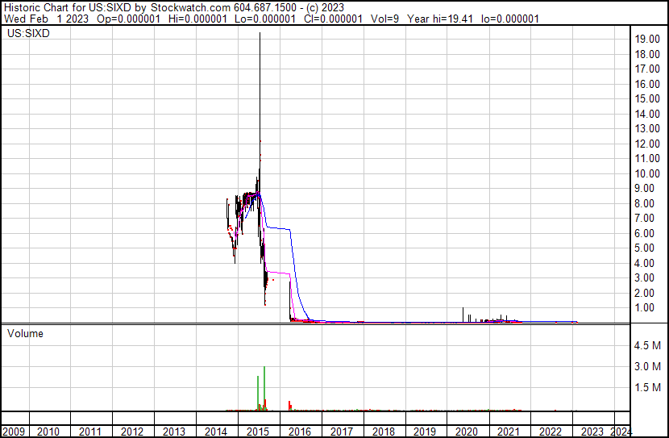The height and width of the screenshot is (438, 669).
Task: Click the 18.00 price axis label
Action: point(647,54)
